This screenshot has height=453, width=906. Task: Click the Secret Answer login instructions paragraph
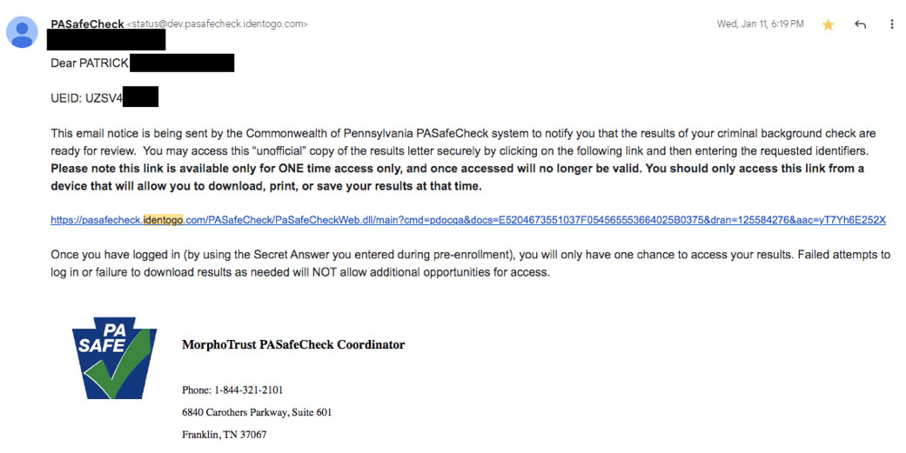click(470, 263)
